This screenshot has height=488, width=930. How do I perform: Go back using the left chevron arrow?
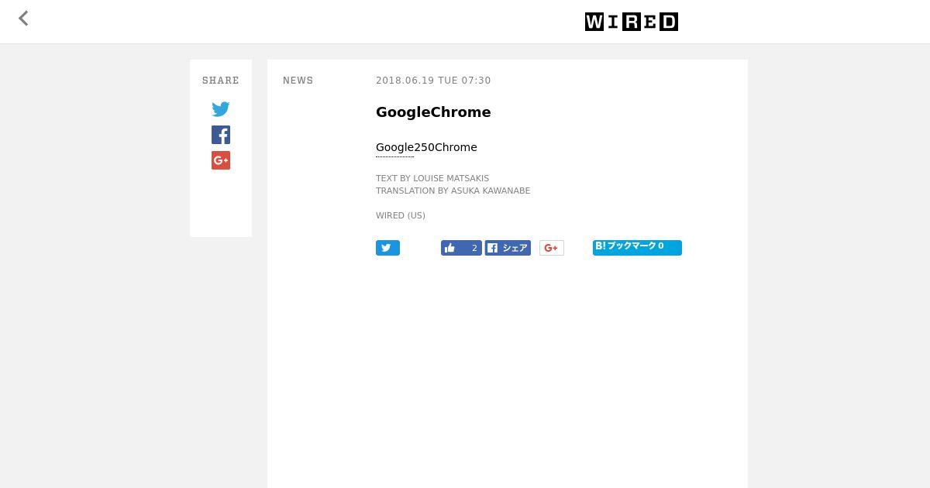coord(23,19)
